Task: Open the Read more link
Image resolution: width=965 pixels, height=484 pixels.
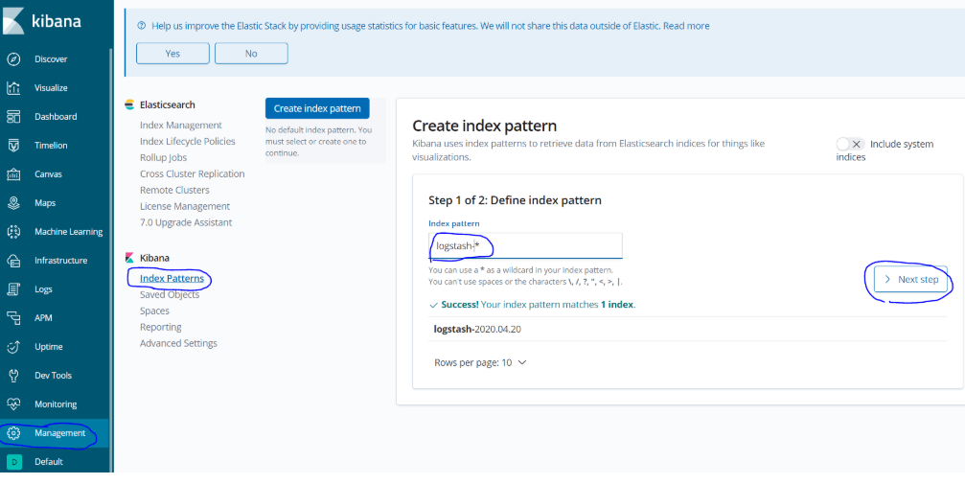Action: pos(686,26)
